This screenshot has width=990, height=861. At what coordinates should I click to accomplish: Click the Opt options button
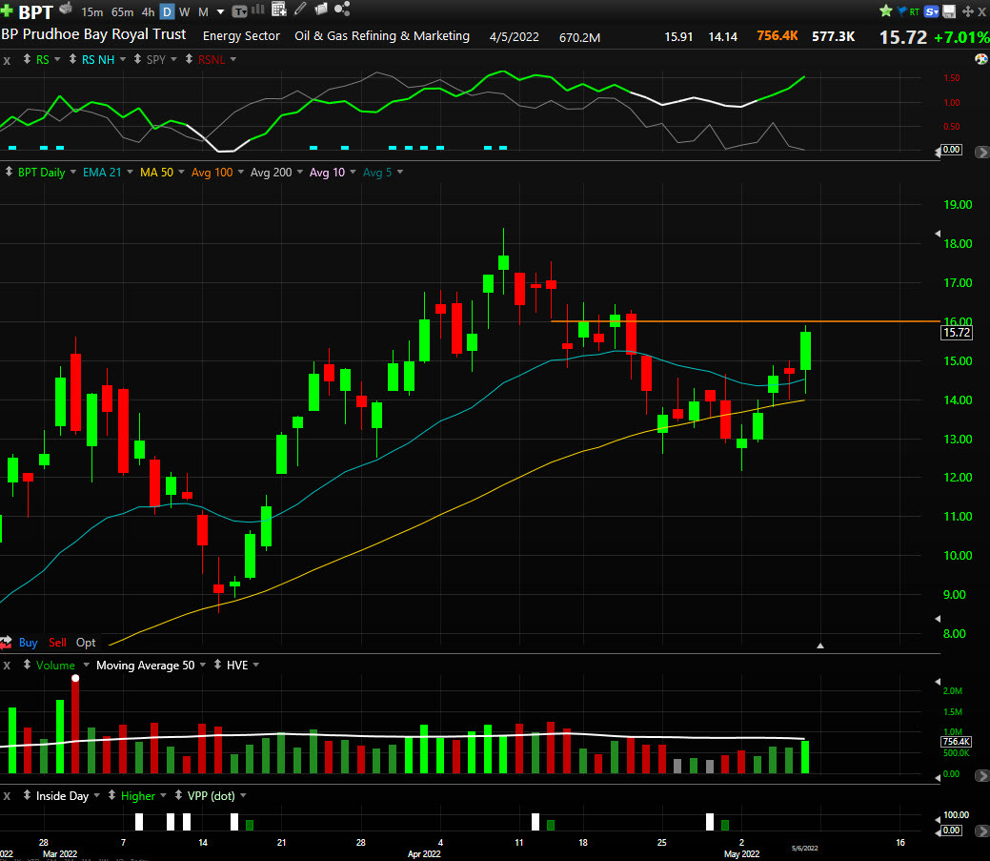(x=86, y=643)
